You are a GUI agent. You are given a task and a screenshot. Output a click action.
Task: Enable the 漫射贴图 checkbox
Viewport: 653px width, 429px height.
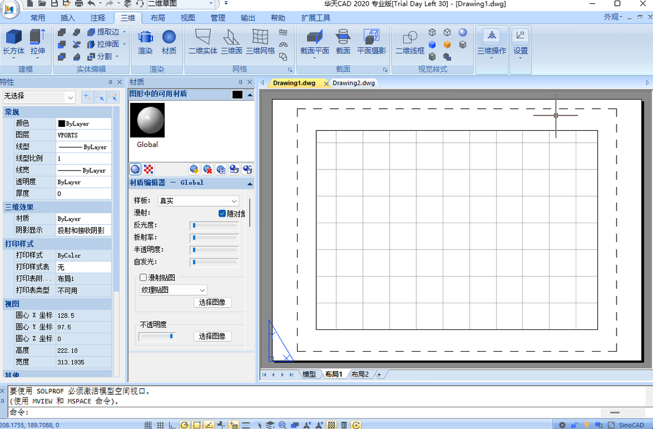pos(144,278)
